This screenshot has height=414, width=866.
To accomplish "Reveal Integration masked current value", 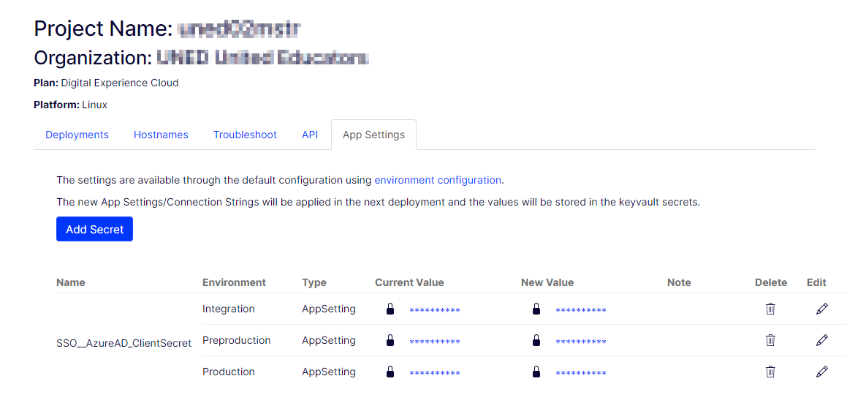I will point(435,310).
